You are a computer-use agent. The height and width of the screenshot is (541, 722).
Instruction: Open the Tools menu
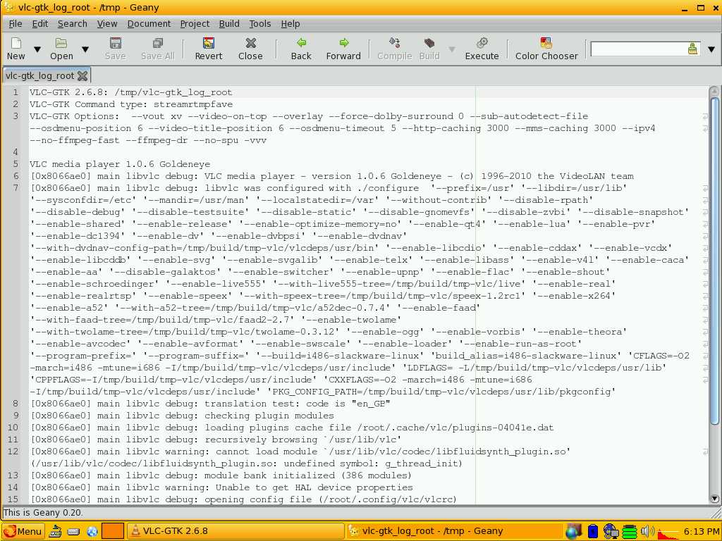pyautogui.click(x=259, y=23)
